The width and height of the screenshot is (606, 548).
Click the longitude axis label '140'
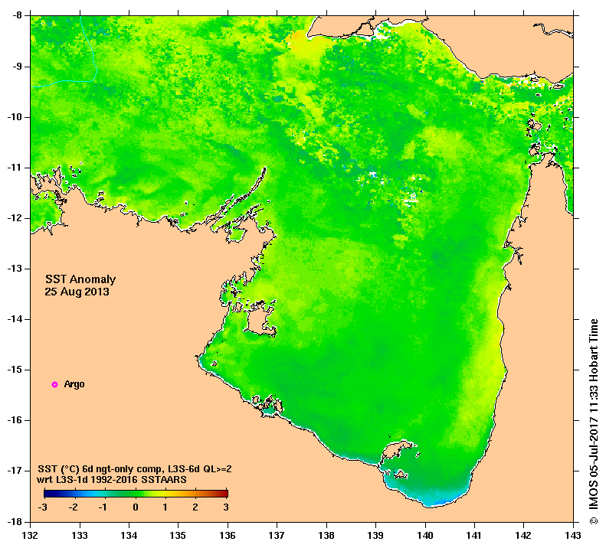[425, 535]
